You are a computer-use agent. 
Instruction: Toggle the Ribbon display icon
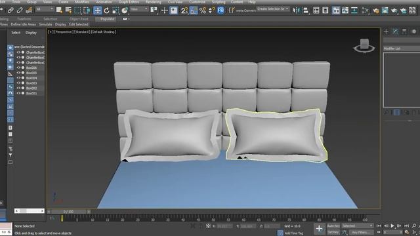click(336, 10)
